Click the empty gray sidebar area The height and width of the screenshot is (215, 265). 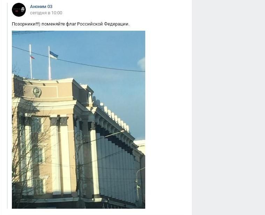point(228,107)
